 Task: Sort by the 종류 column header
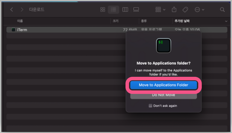pyautogui.click(x=144, y=21)
